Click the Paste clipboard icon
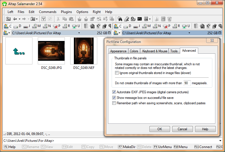This screenshot has height=152, width=225. click(71, 19)
